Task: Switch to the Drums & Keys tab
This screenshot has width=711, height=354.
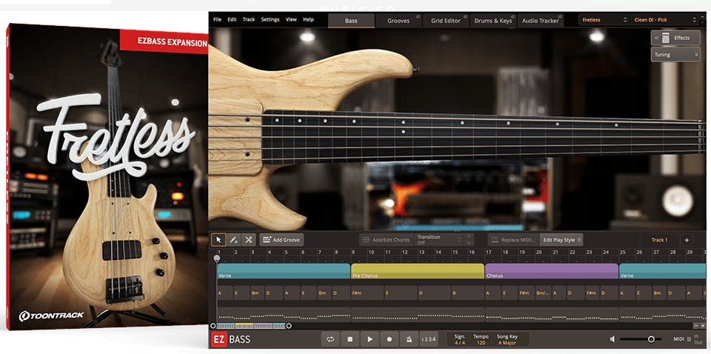Action: click(493, 21)
